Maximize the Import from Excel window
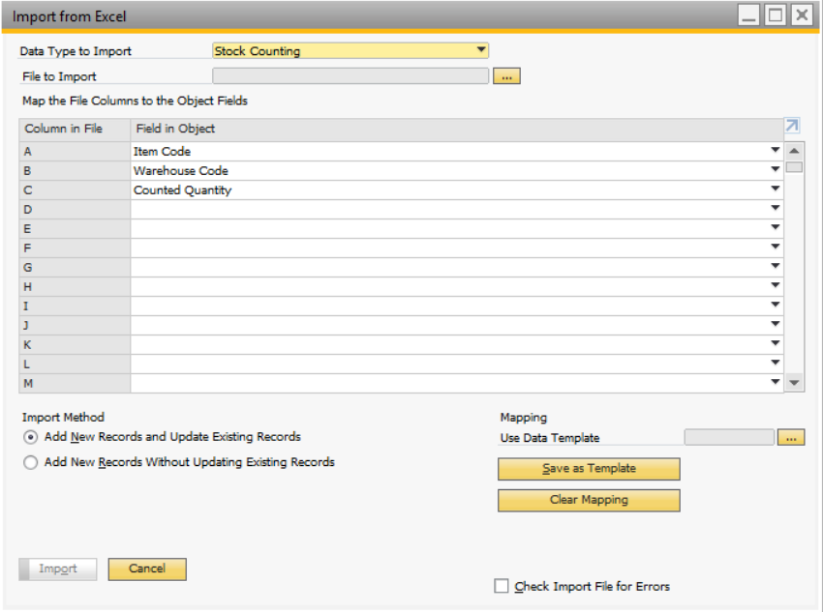Viewport: 823px width, 612px height. pos(776,15)
